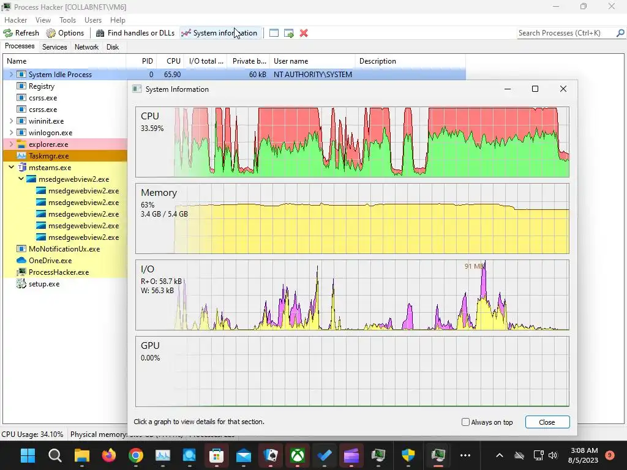
Task: Click the Registry process icon
Action: click(x=21, y=86)
